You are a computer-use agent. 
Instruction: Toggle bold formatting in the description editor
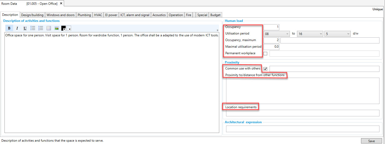coord(9,28)
